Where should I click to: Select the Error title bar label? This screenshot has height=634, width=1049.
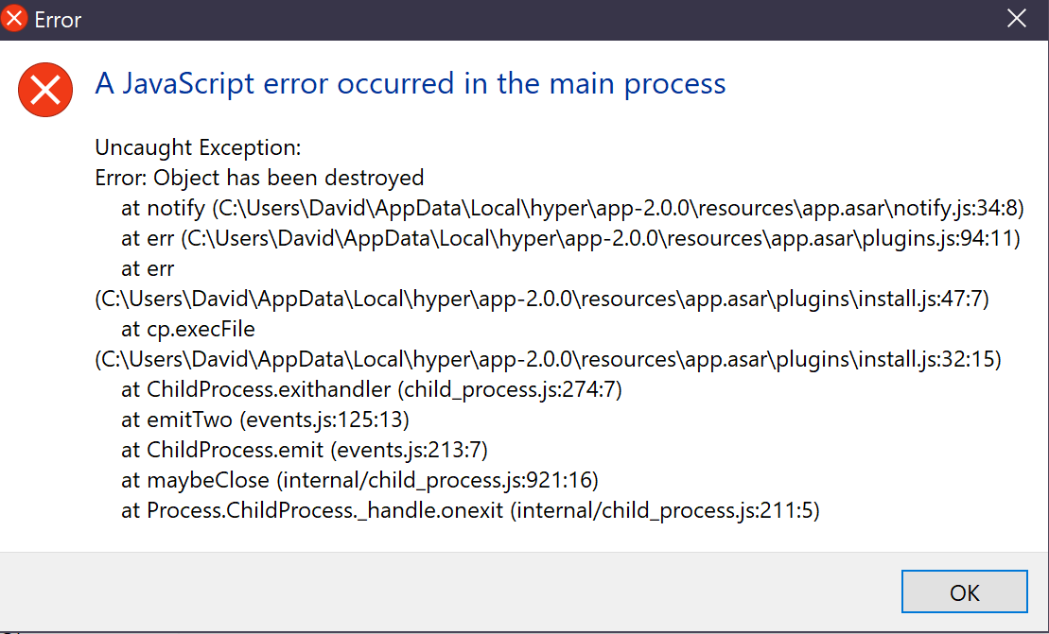coord(58,18)
